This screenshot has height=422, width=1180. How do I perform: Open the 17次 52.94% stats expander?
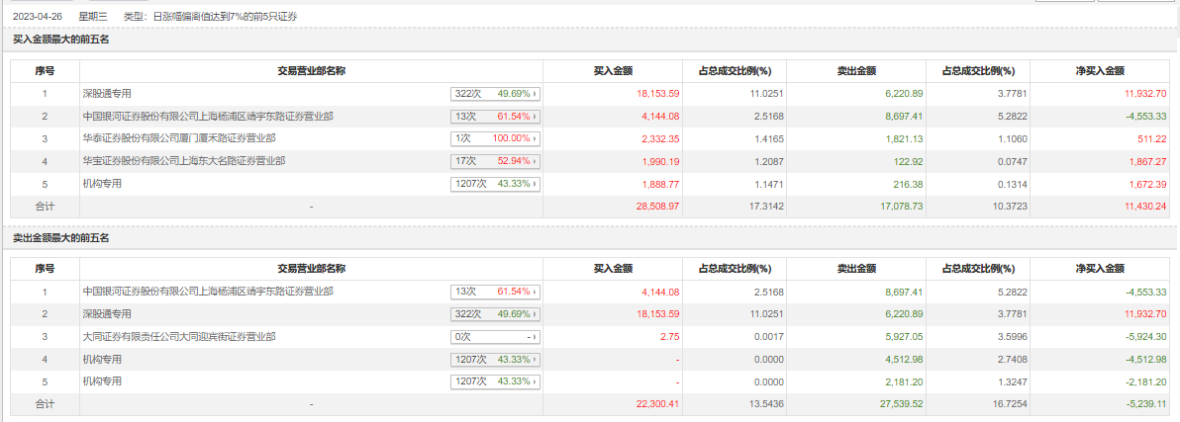tap(496, 161)
